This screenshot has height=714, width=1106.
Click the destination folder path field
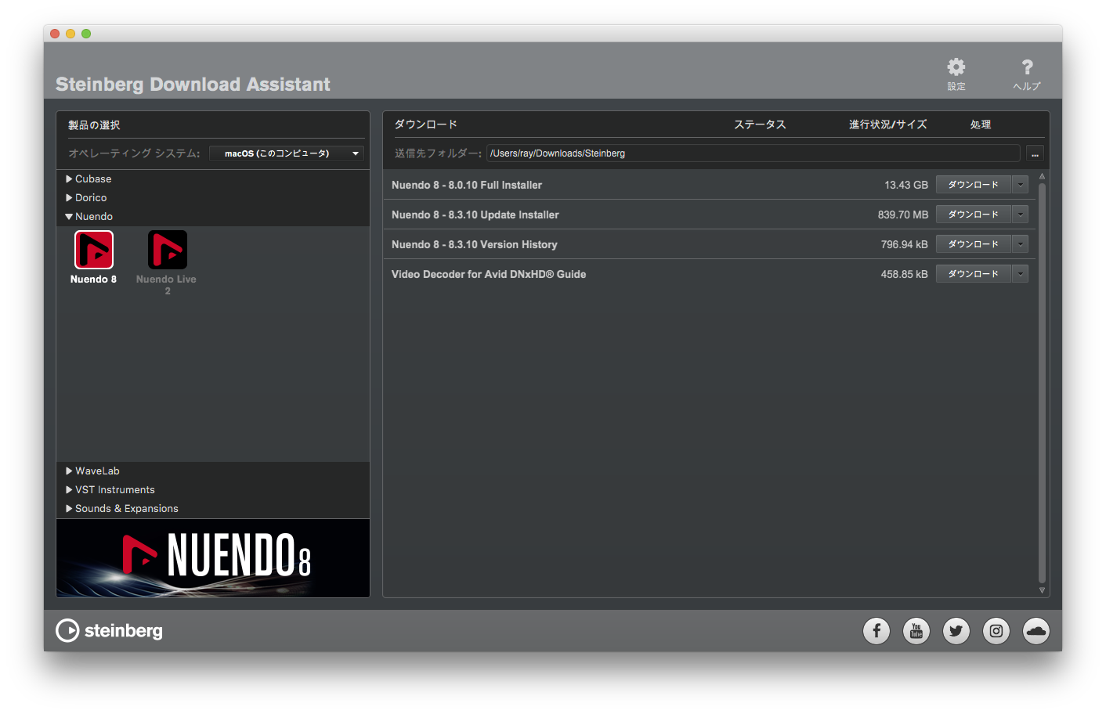[x=754, y=153]
